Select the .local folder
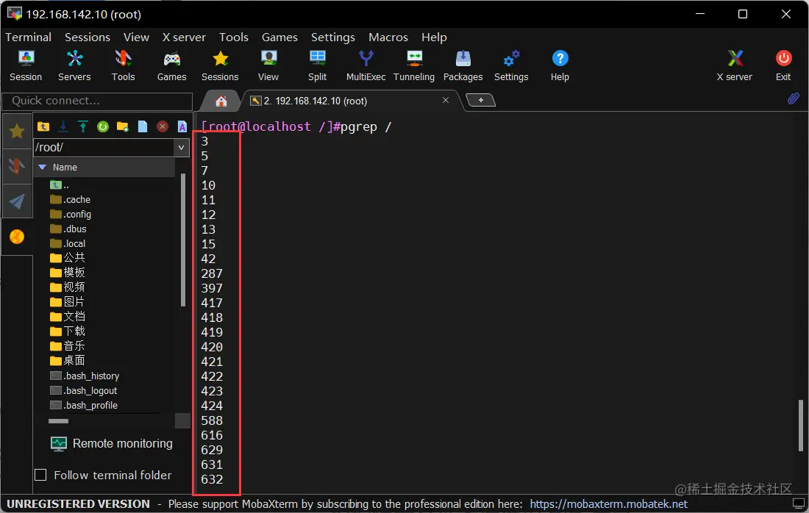Screen dimensions: 809x513 pyautogui.click(x=68, y=243)
